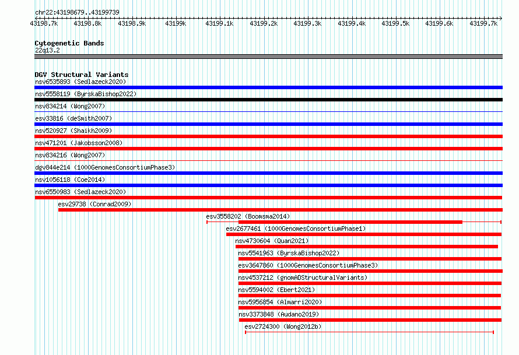Open variant nsv6550983 (Sedlazeck2020) label
The height and width of the screenshot is (355, 519).
coord(80,192)
